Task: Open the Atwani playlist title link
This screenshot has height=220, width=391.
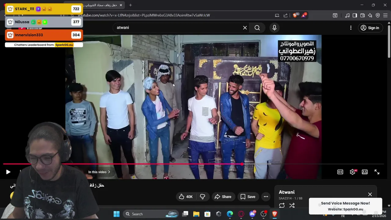Action: 287,192
